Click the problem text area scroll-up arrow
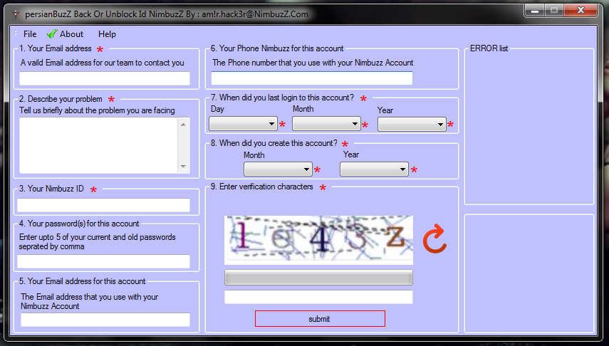 tap(183, 125)
